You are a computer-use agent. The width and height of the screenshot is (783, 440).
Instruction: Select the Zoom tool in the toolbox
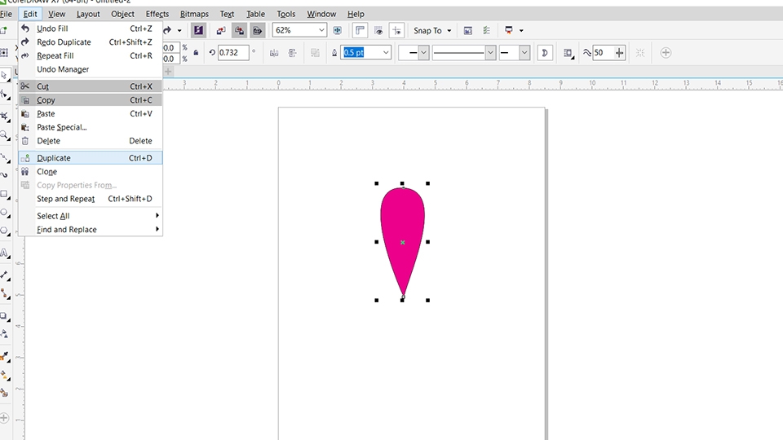point(4,135)
